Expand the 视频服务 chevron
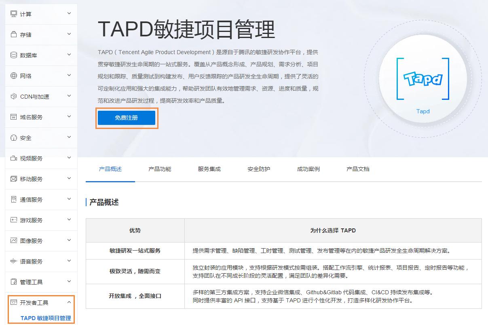Viewport: 488px width, 325px height. pyautogui.click(x=69, y=158)
